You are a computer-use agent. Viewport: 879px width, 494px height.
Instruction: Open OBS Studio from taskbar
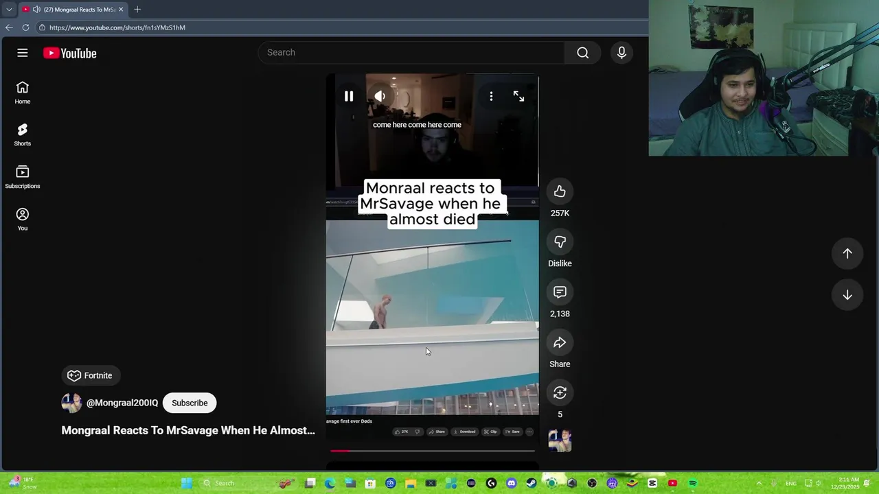[592, 483]
